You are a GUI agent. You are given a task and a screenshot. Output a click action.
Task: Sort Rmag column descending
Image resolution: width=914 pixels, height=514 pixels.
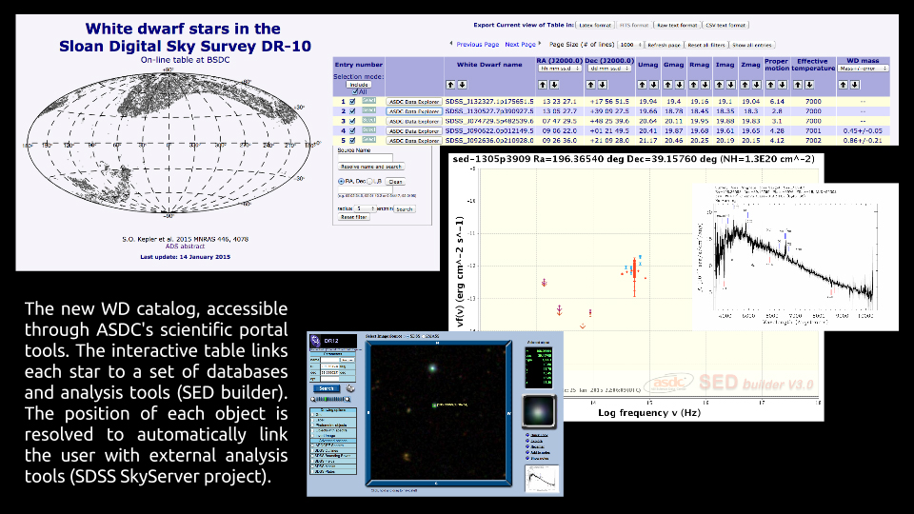705,85
